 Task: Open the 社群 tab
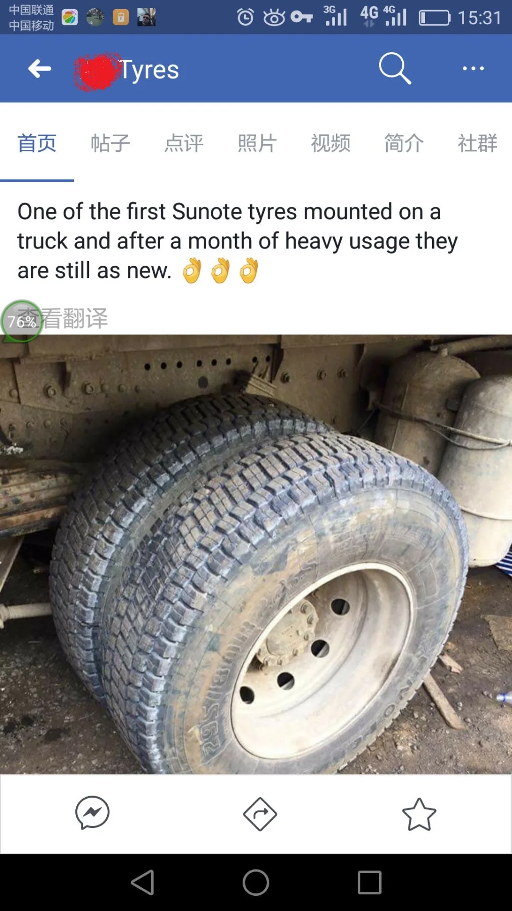(478, 143)
